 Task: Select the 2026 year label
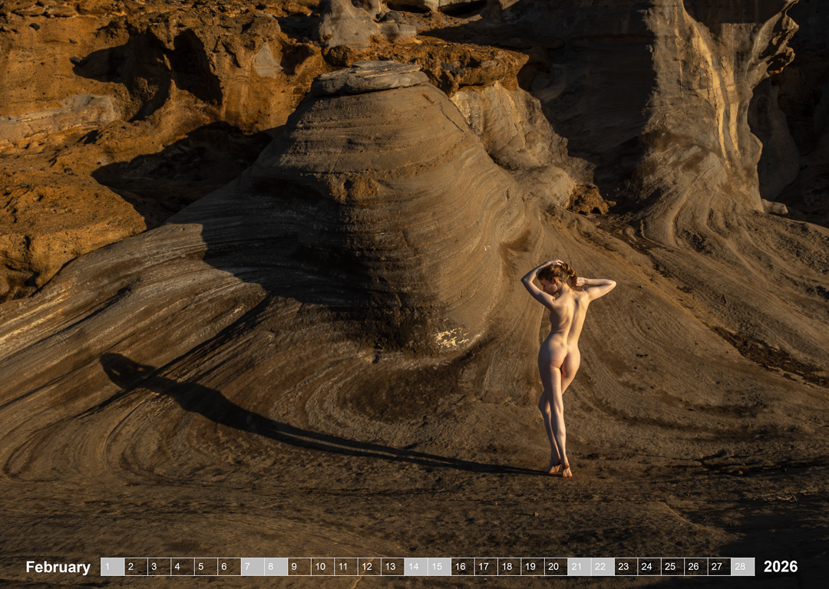pyautogui.click(x=780, y=567)
